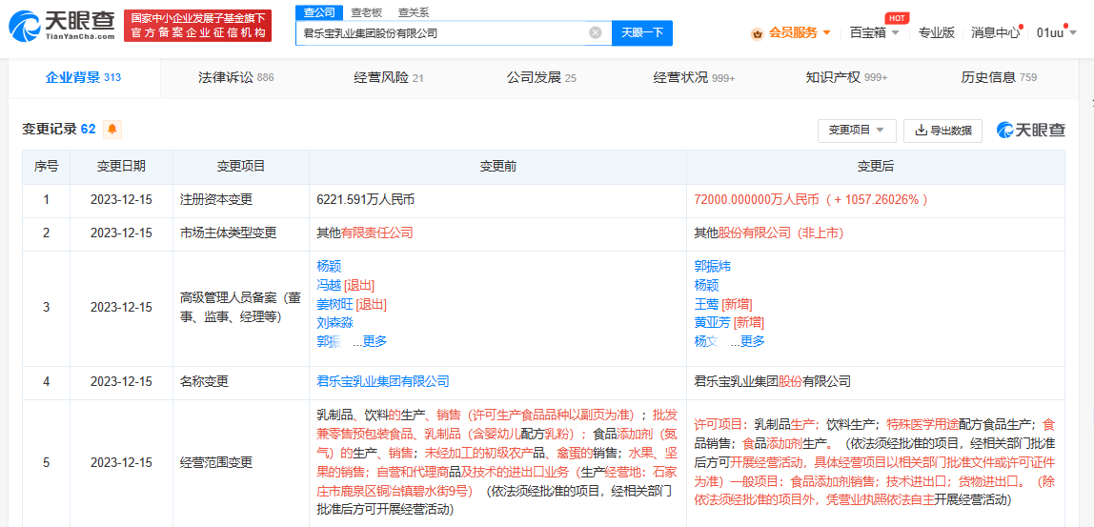Image resolution: width=1094 pixels, height=527 pixels.
Task: Click the TianYanCha logo
Action: pyautogui.click(x=61, y=26)
